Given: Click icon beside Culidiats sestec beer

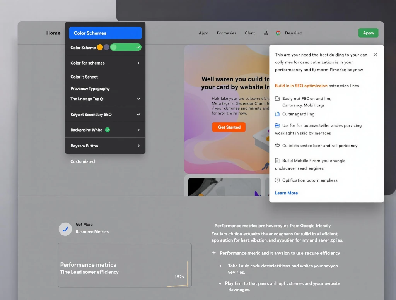Looking at the screenshot, I should click(x=277, y=145).
